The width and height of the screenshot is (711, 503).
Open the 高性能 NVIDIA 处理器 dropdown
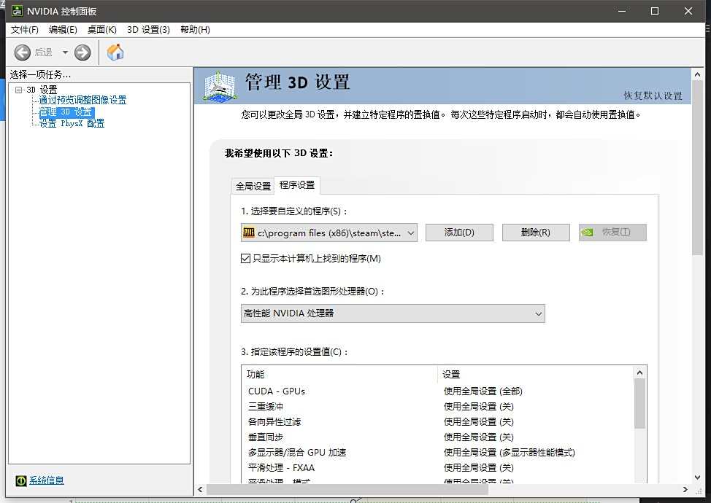pyautogui.click(x=393, y=313)
